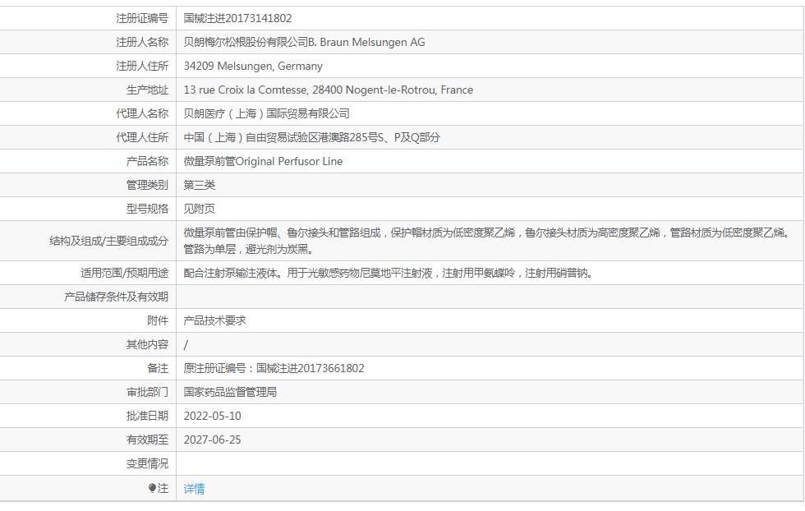Select registration number 国械注进20173141802

[237, 19]
